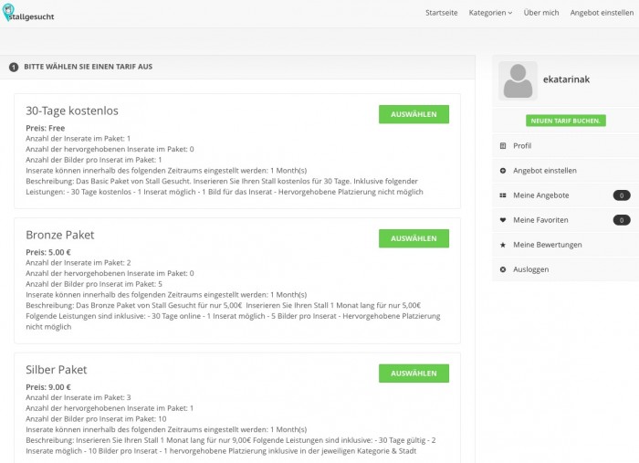Open Meine Angebote in the sidebar
Image resolution: width=639 pixels, height=463 pixels.
tap(540, 195)
